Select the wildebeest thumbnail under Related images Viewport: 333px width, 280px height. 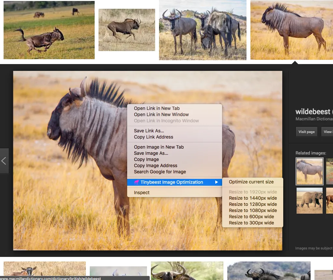click(x=309, y=171)
